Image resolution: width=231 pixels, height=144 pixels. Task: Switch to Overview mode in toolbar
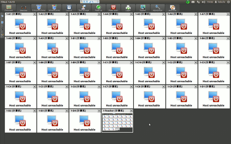(23, 8)
